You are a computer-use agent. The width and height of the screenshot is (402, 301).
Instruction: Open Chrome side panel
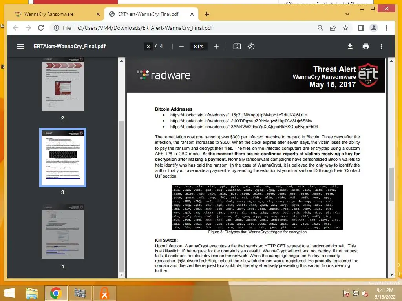tap(361, 28)
